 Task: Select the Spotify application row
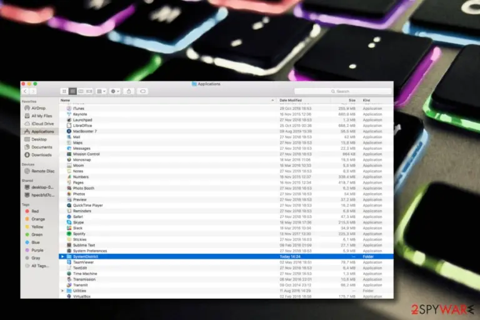226,234
